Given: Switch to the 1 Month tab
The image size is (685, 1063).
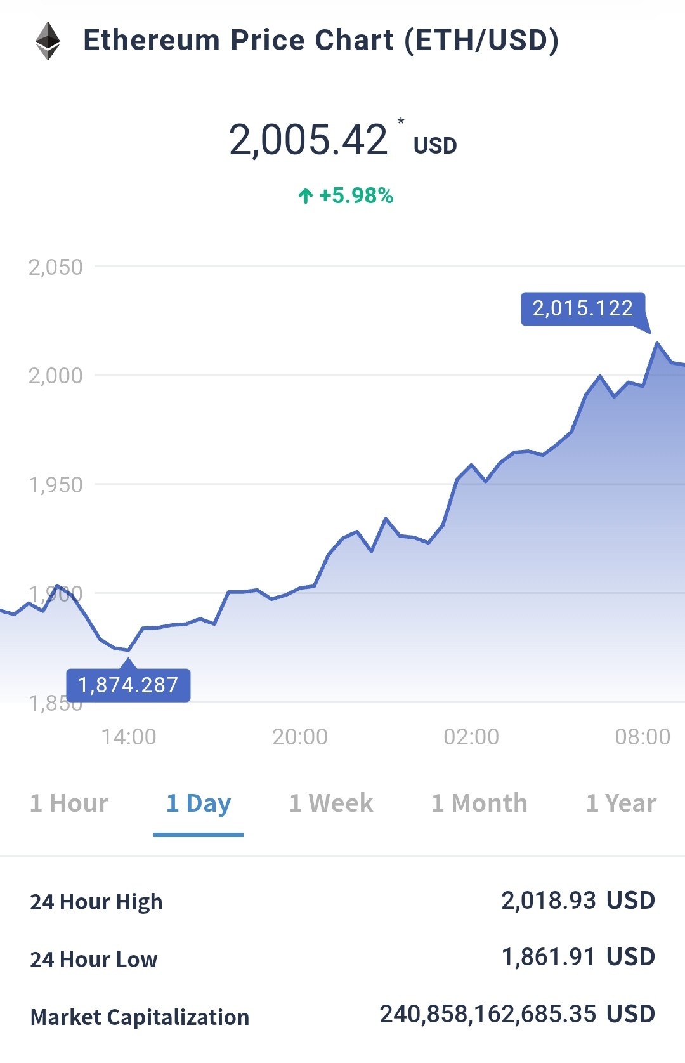Looking at the screenshot, I should tap(480, 803).
